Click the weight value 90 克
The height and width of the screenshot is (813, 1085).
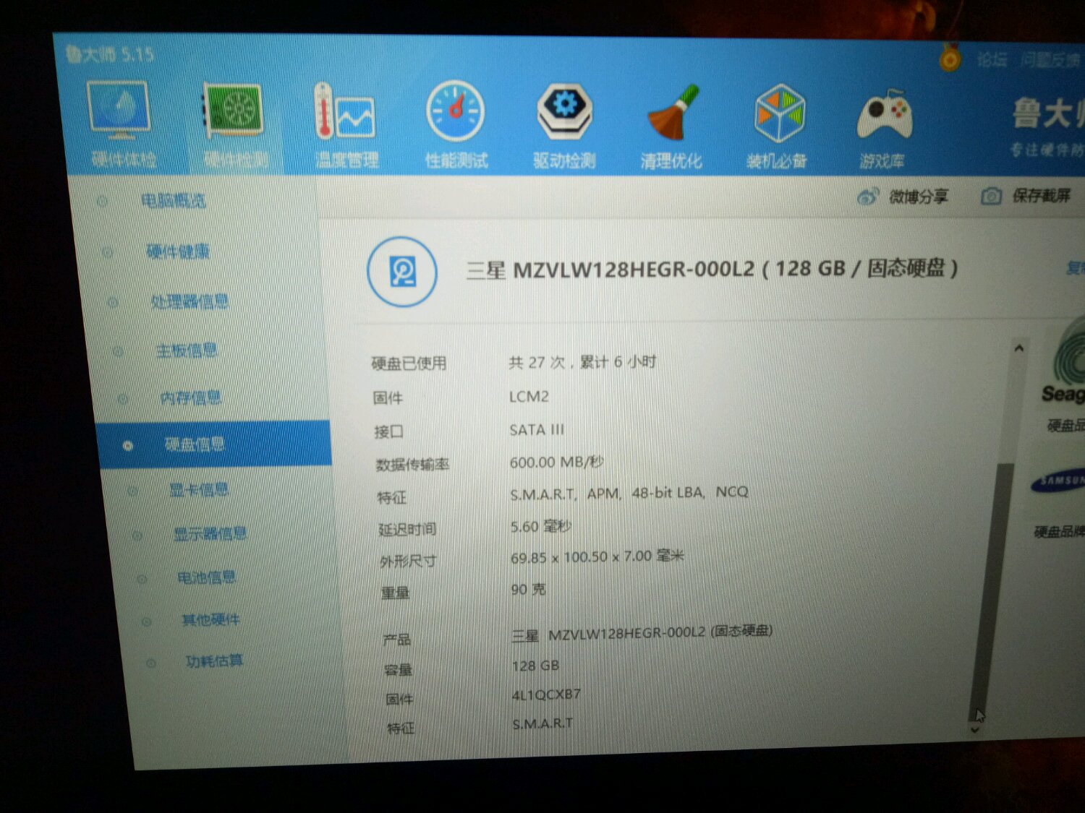529,590
